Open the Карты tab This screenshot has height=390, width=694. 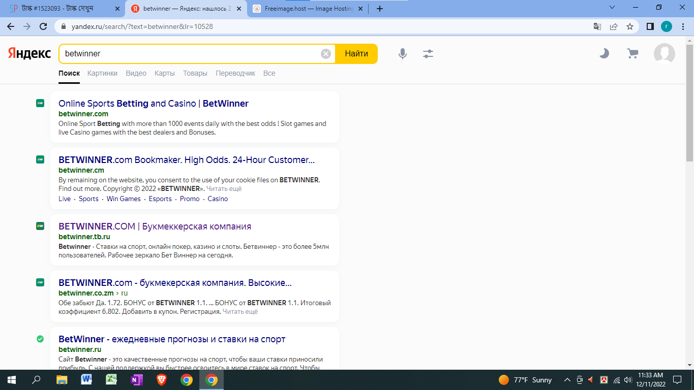tap(165, 73)
